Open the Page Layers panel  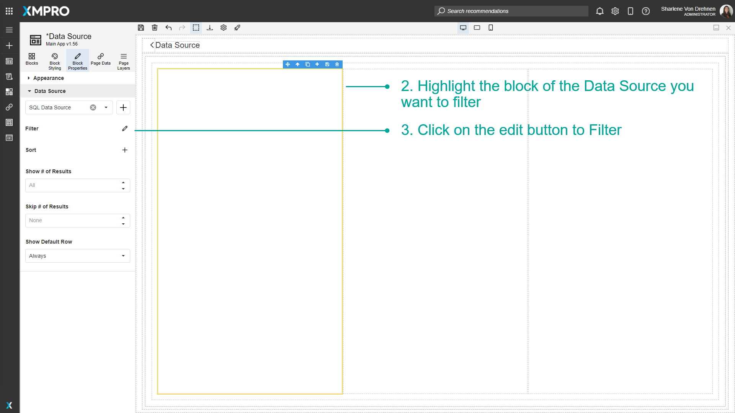click(x=123, y=60)
